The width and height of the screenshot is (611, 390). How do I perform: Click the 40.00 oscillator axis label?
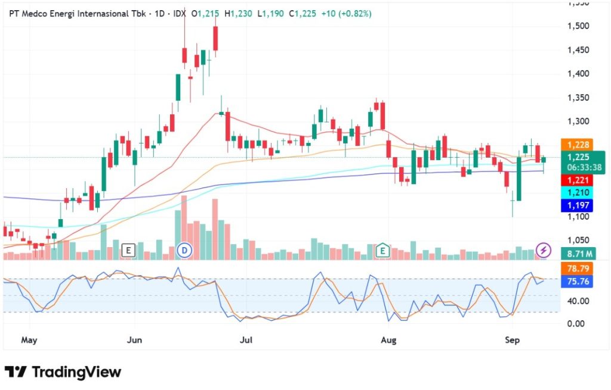[x=578, y=301]
